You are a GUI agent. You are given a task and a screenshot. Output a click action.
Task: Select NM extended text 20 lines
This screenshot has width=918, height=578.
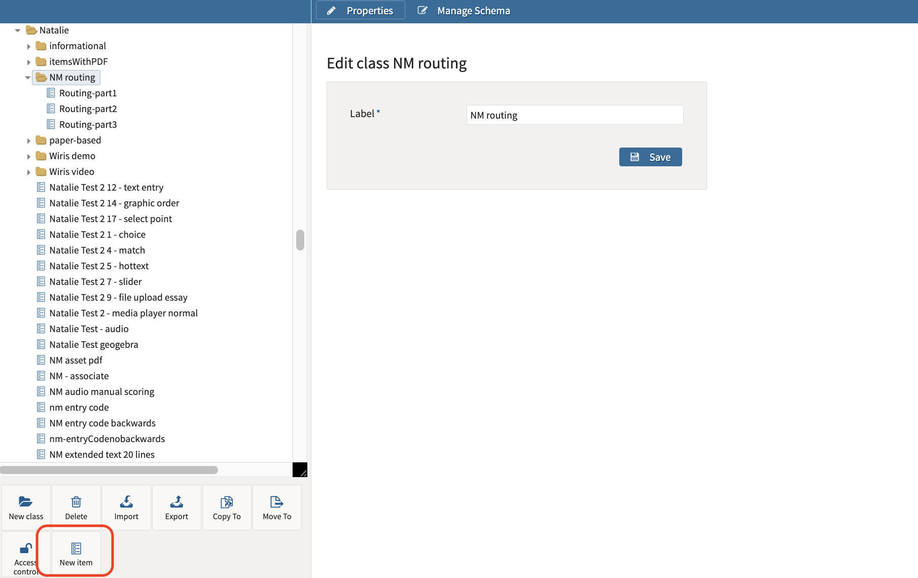(x=101, y=455)
